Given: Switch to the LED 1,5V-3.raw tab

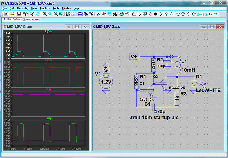Looking at the screenshot, I should [x=31, y=19].
